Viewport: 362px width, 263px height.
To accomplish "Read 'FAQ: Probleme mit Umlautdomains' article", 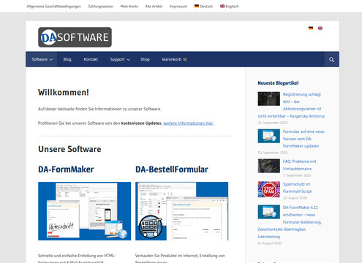I will click(x=299, y=165).
